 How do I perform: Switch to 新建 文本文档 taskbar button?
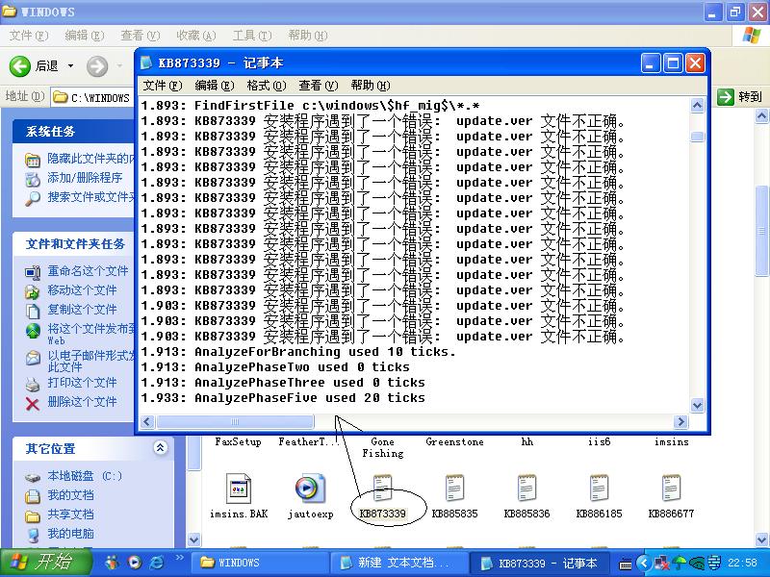[x=399, y=563]
